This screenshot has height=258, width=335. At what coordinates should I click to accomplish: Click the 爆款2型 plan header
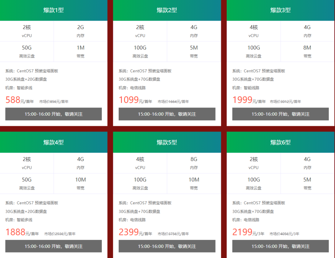click(x=167, y=10)
